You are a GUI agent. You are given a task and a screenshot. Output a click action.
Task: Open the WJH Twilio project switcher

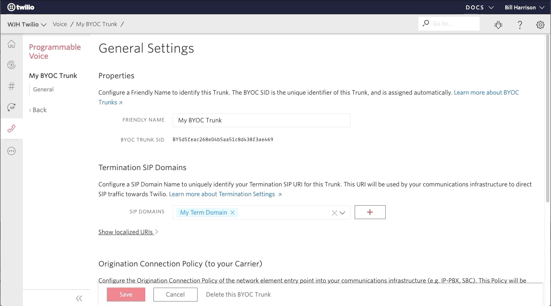(27, 24)
